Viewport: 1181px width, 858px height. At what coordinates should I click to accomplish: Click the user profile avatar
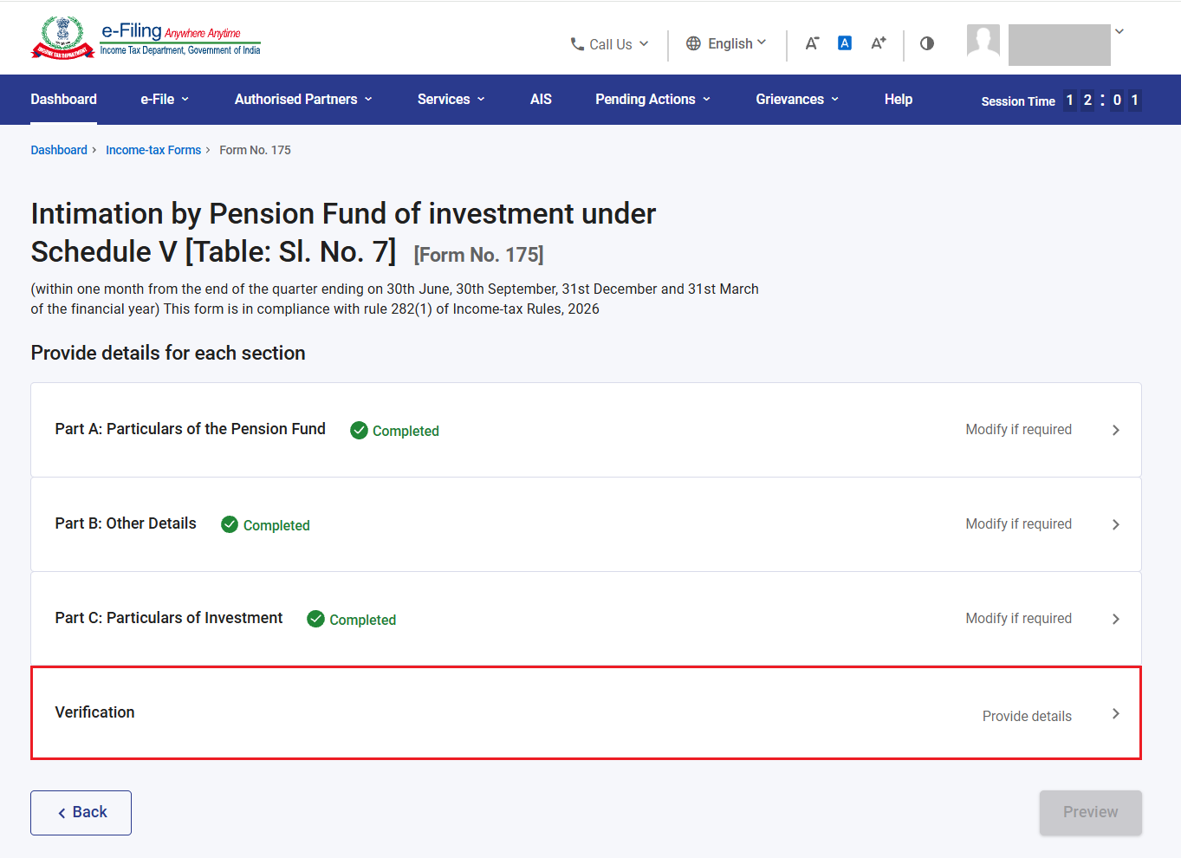tap(983, 41)
